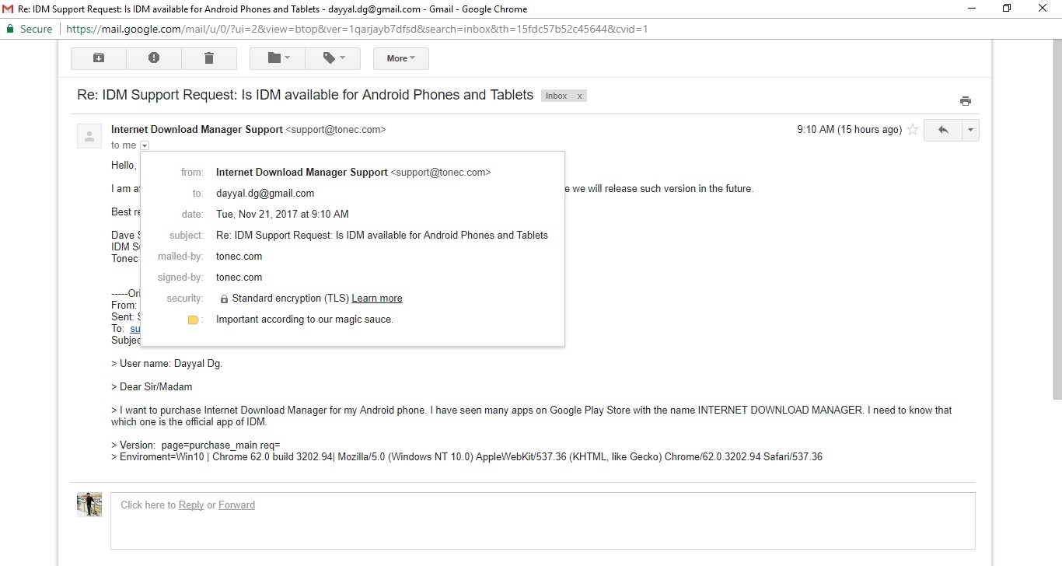Click the Enviroment=Win10 Chrome 62.0 line
This screenshot has width=1062, height=566.
466,457
